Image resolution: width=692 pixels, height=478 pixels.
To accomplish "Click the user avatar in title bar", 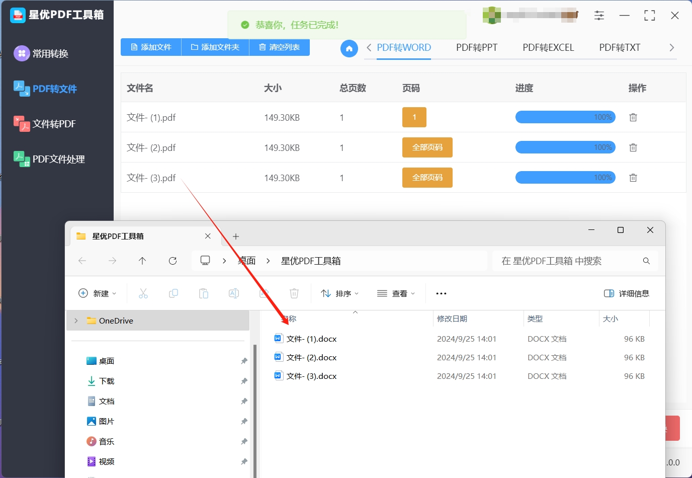I will (x=491, y=15).
